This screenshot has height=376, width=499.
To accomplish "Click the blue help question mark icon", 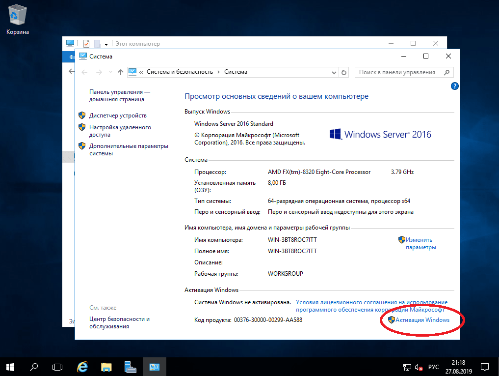I will click(x=454, y=86).
